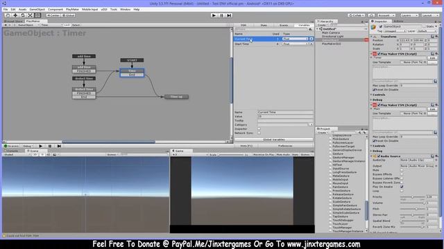Screen dimensions: 444x249
Task: Switch to the Events tab
Action: pos(284,25)
